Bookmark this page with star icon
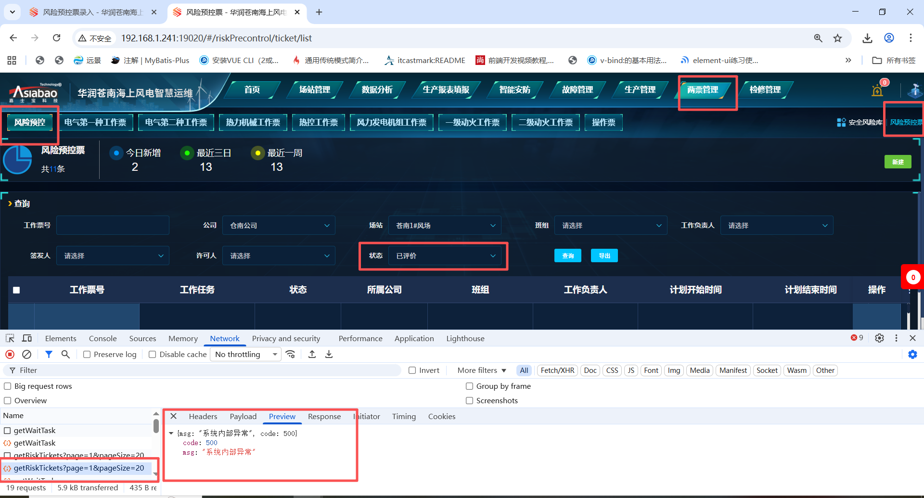The width and height of the screenshot is (924, 498). click(838, 38)
